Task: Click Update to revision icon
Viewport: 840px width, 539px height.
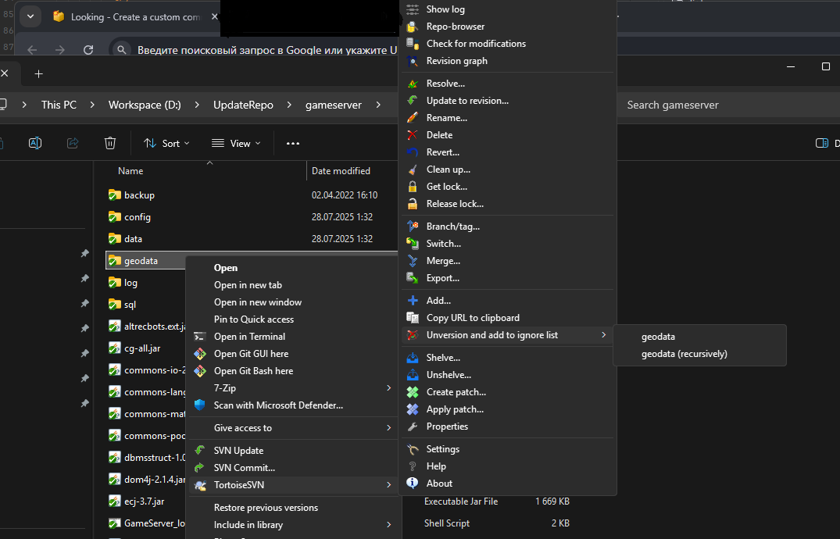Action: pyautogui.click(x=413, y=101)
